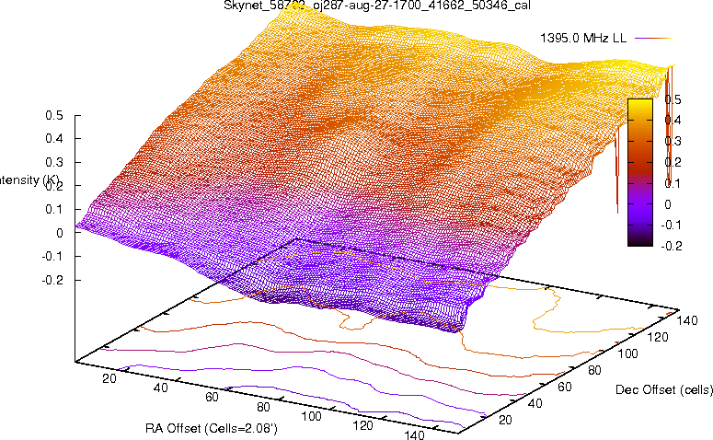This screenshot has height=440, width=713.
Task: Click the RA Offset axis tick '80'
Action: 263,407
